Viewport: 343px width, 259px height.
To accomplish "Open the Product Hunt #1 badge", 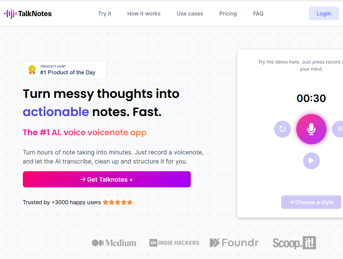I will pyautogui.click(x=65, y=70).
